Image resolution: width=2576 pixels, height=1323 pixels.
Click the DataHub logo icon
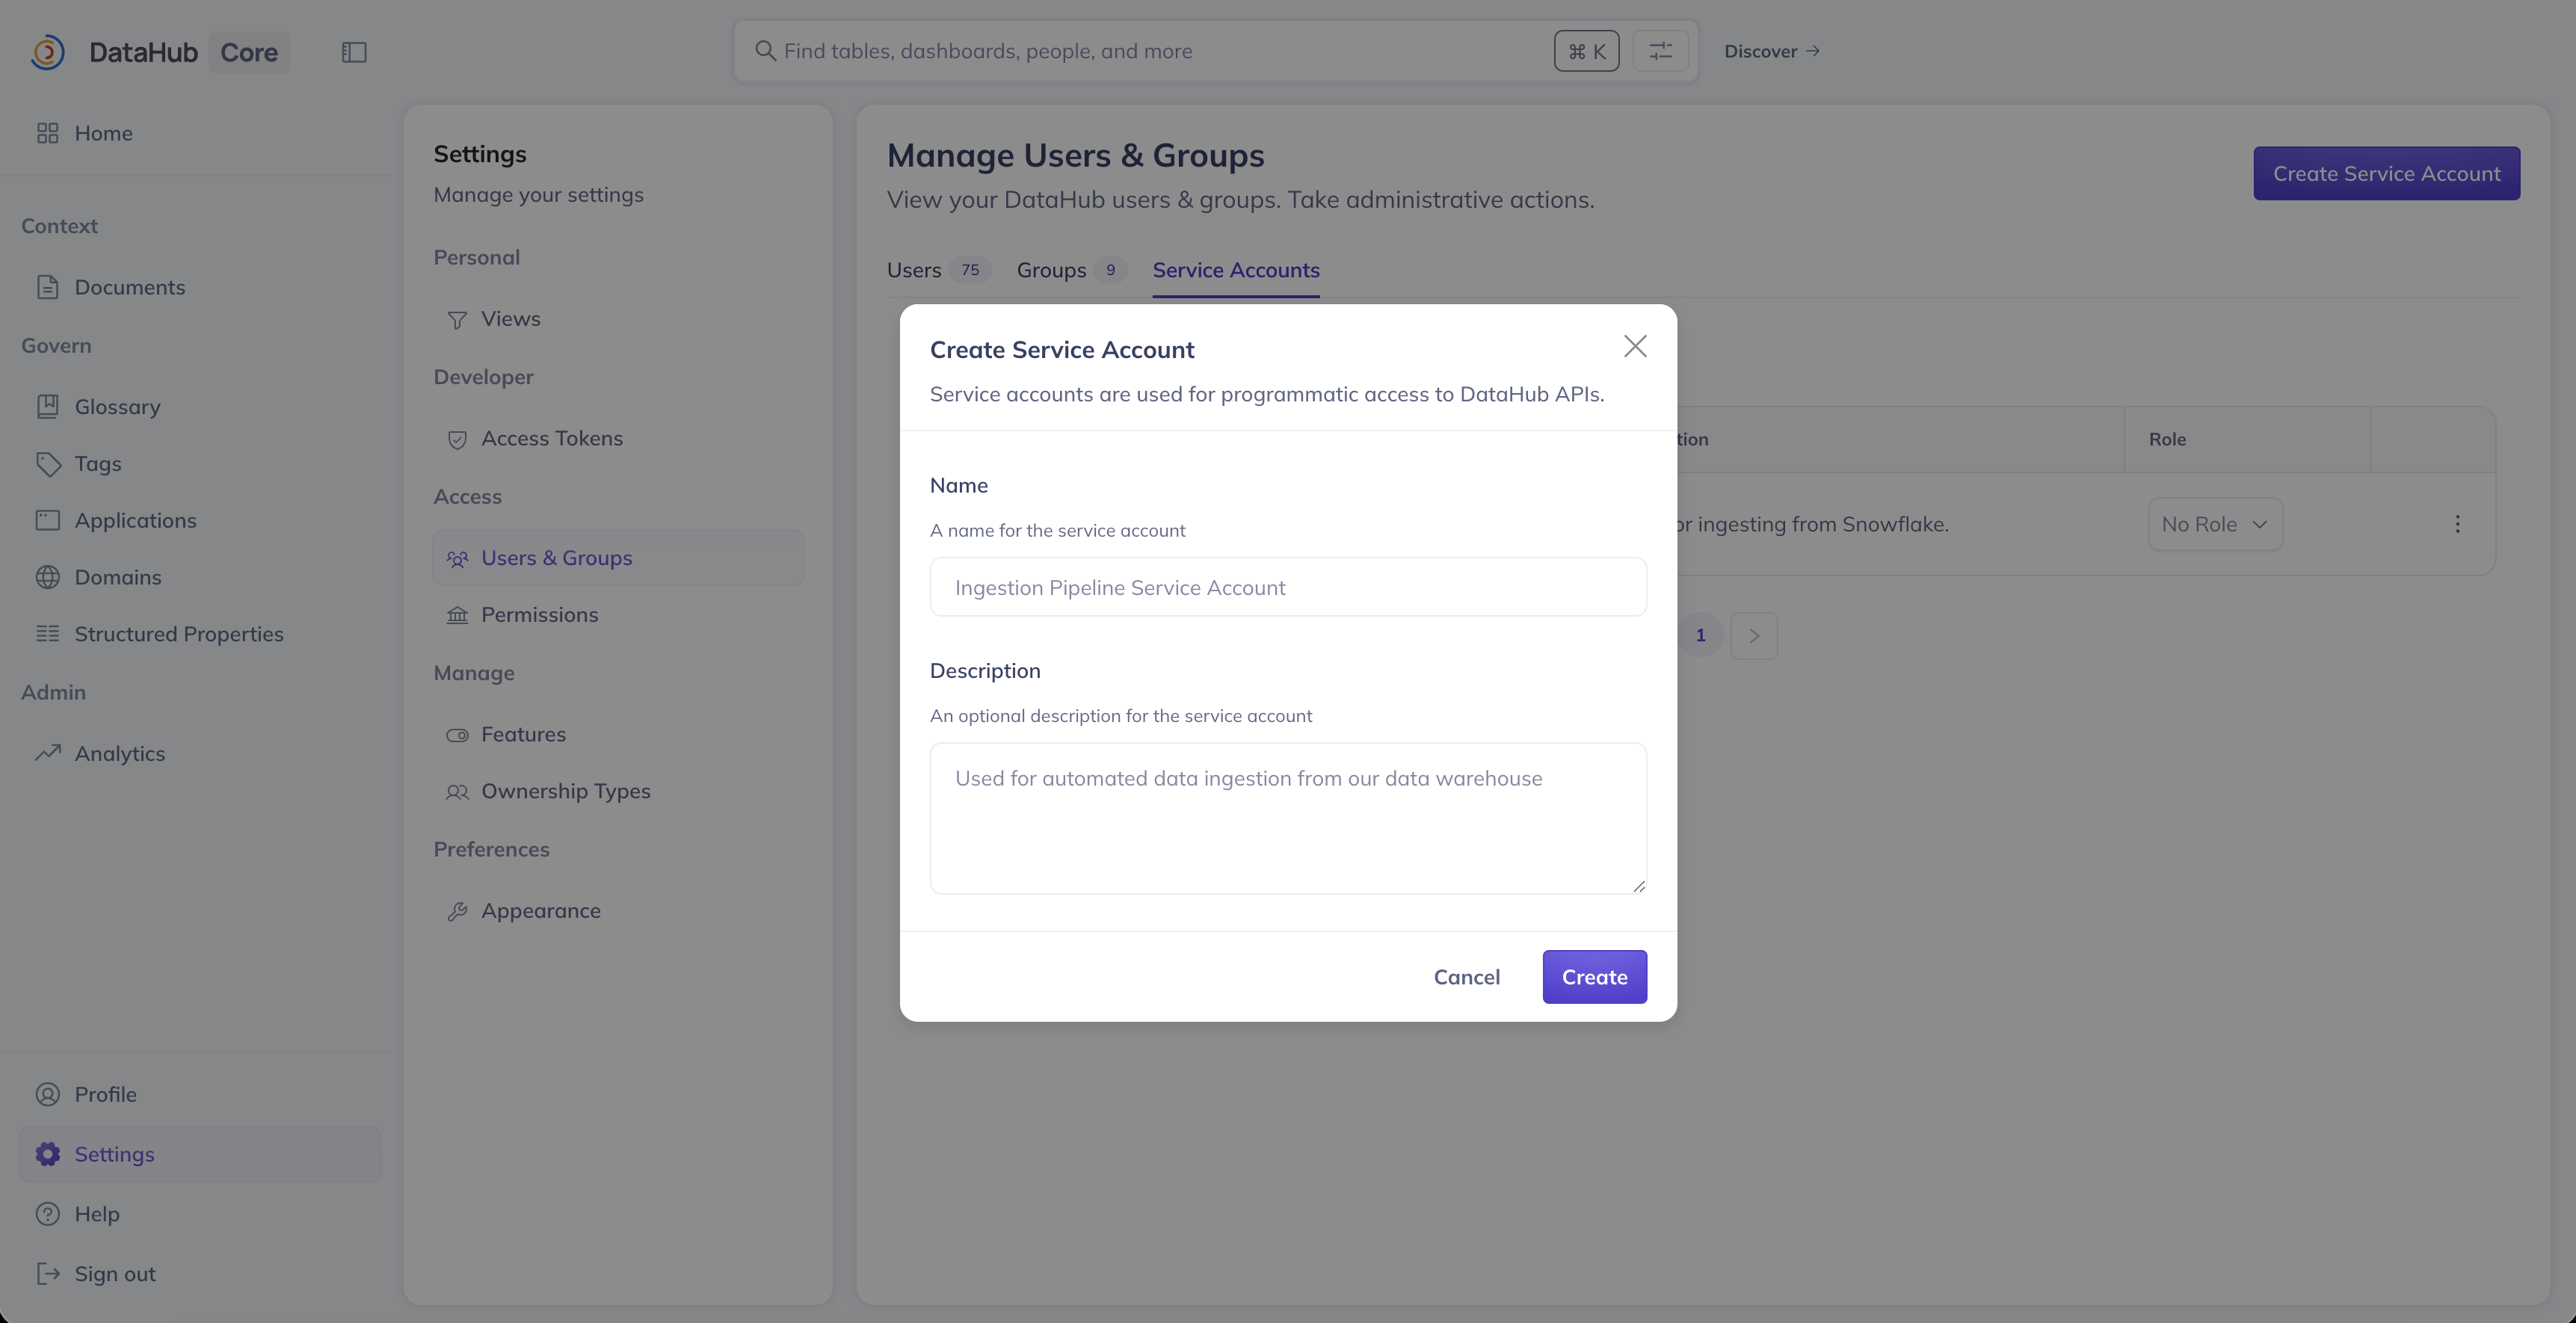47,52
